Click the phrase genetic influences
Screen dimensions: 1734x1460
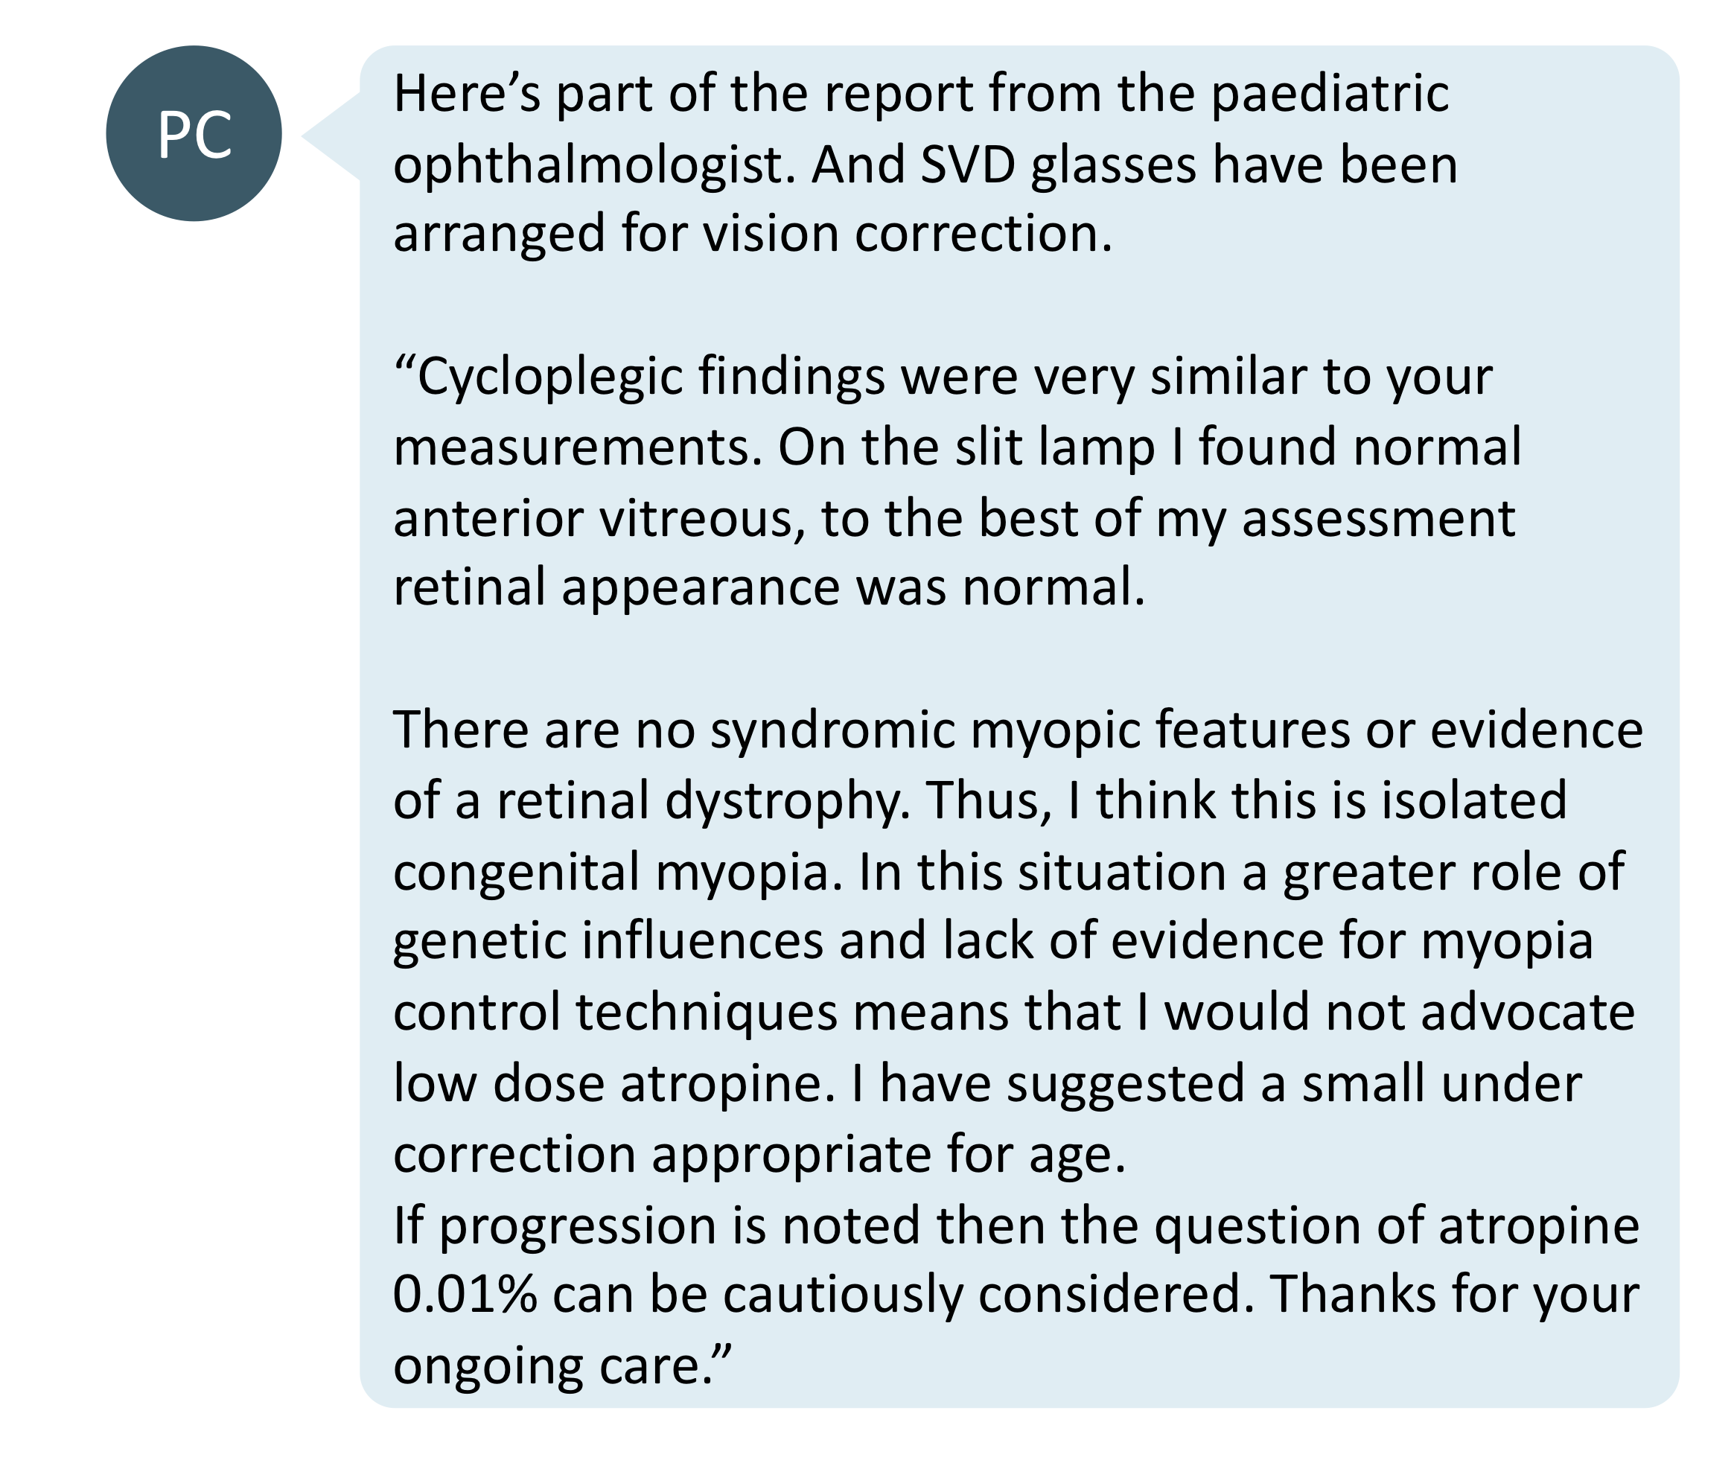(x=608, y=943)
